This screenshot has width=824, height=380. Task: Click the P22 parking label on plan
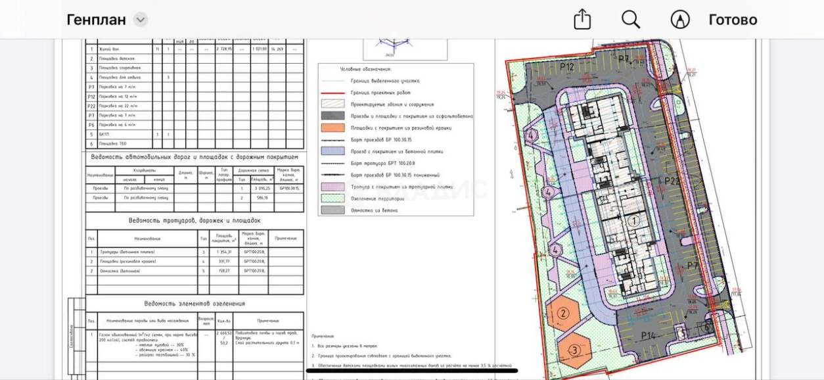pos(672,181)
